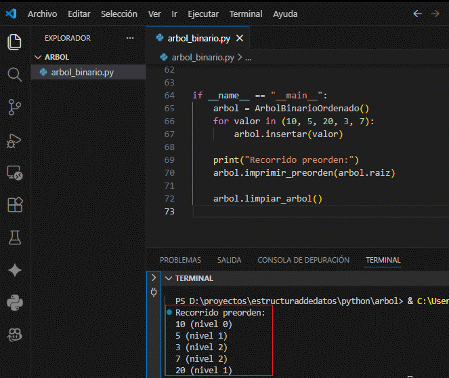Switch to CONSOLA DE DEPURACIÓN tab
Viewport: 449px width, 378px height.
coord(303,260)
